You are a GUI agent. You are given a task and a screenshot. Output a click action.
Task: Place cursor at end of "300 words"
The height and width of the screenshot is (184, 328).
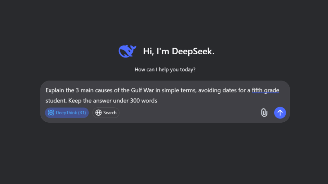(x=157, y=101)
